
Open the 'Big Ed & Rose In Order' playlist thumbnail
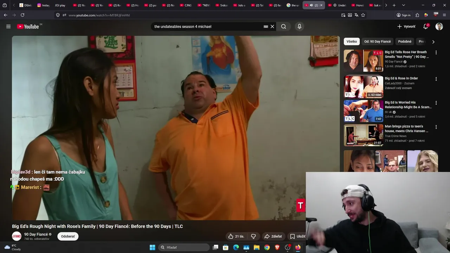(x=364, y=87)
